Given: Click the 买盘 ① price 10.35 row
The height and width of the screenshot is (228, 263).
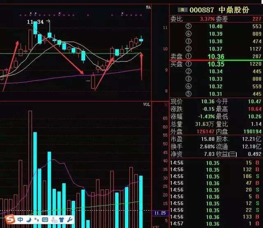Looking at the screenshot, I should (x=216, y=64).
